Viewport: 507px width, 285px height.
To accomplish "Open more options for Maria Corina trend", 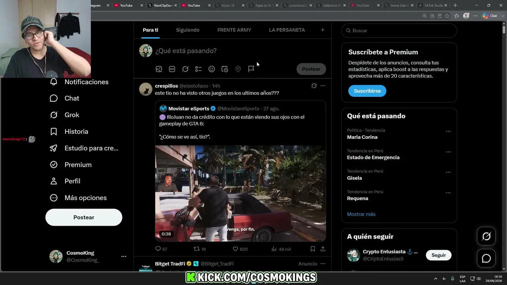I will [x=448, y=131].
